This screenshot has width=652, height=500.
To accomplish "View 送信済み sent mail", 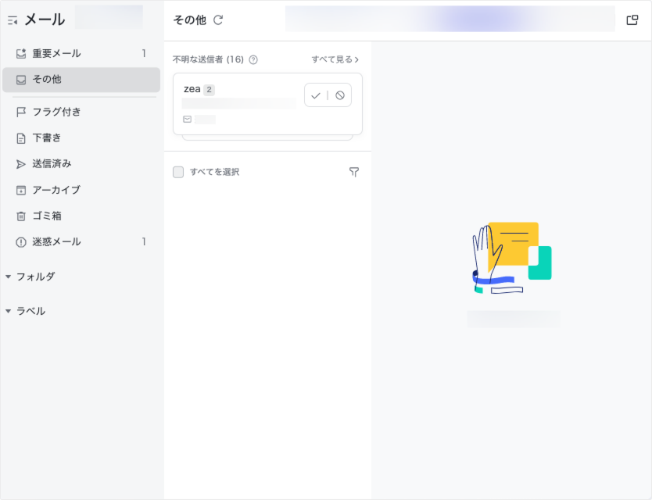I will point(52,164).
